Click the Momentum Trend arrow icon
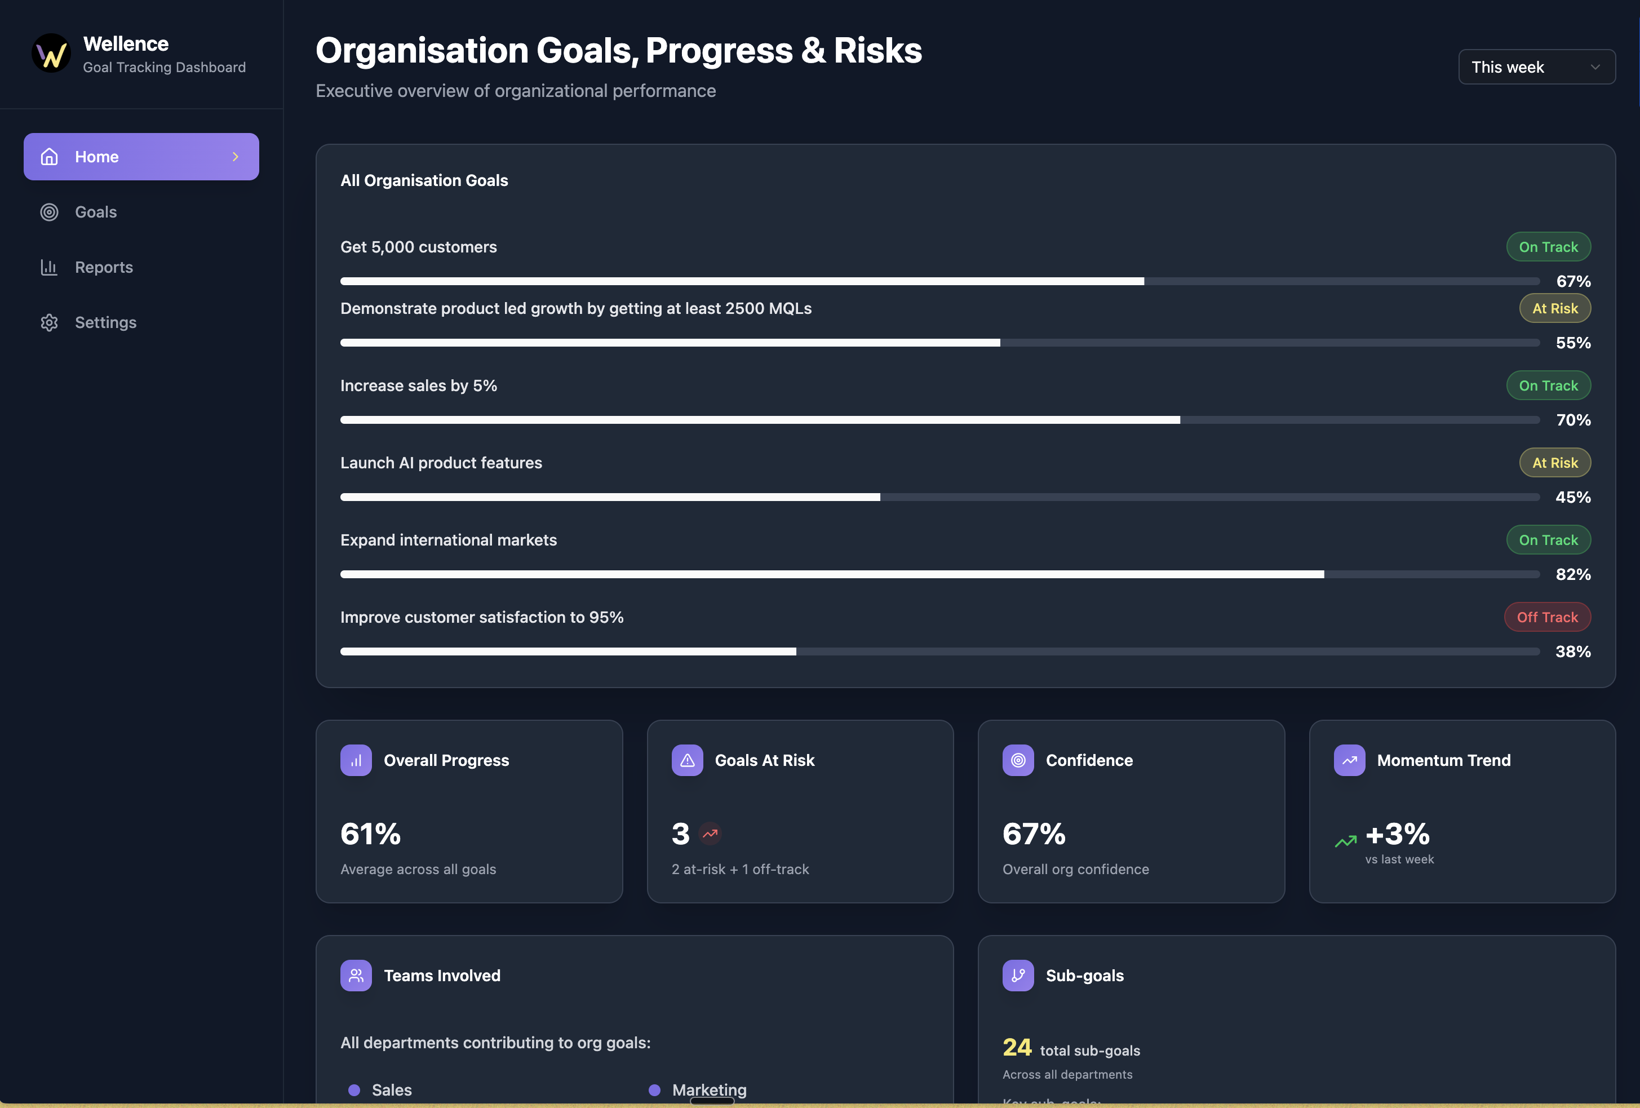 tap(1349, 760)
